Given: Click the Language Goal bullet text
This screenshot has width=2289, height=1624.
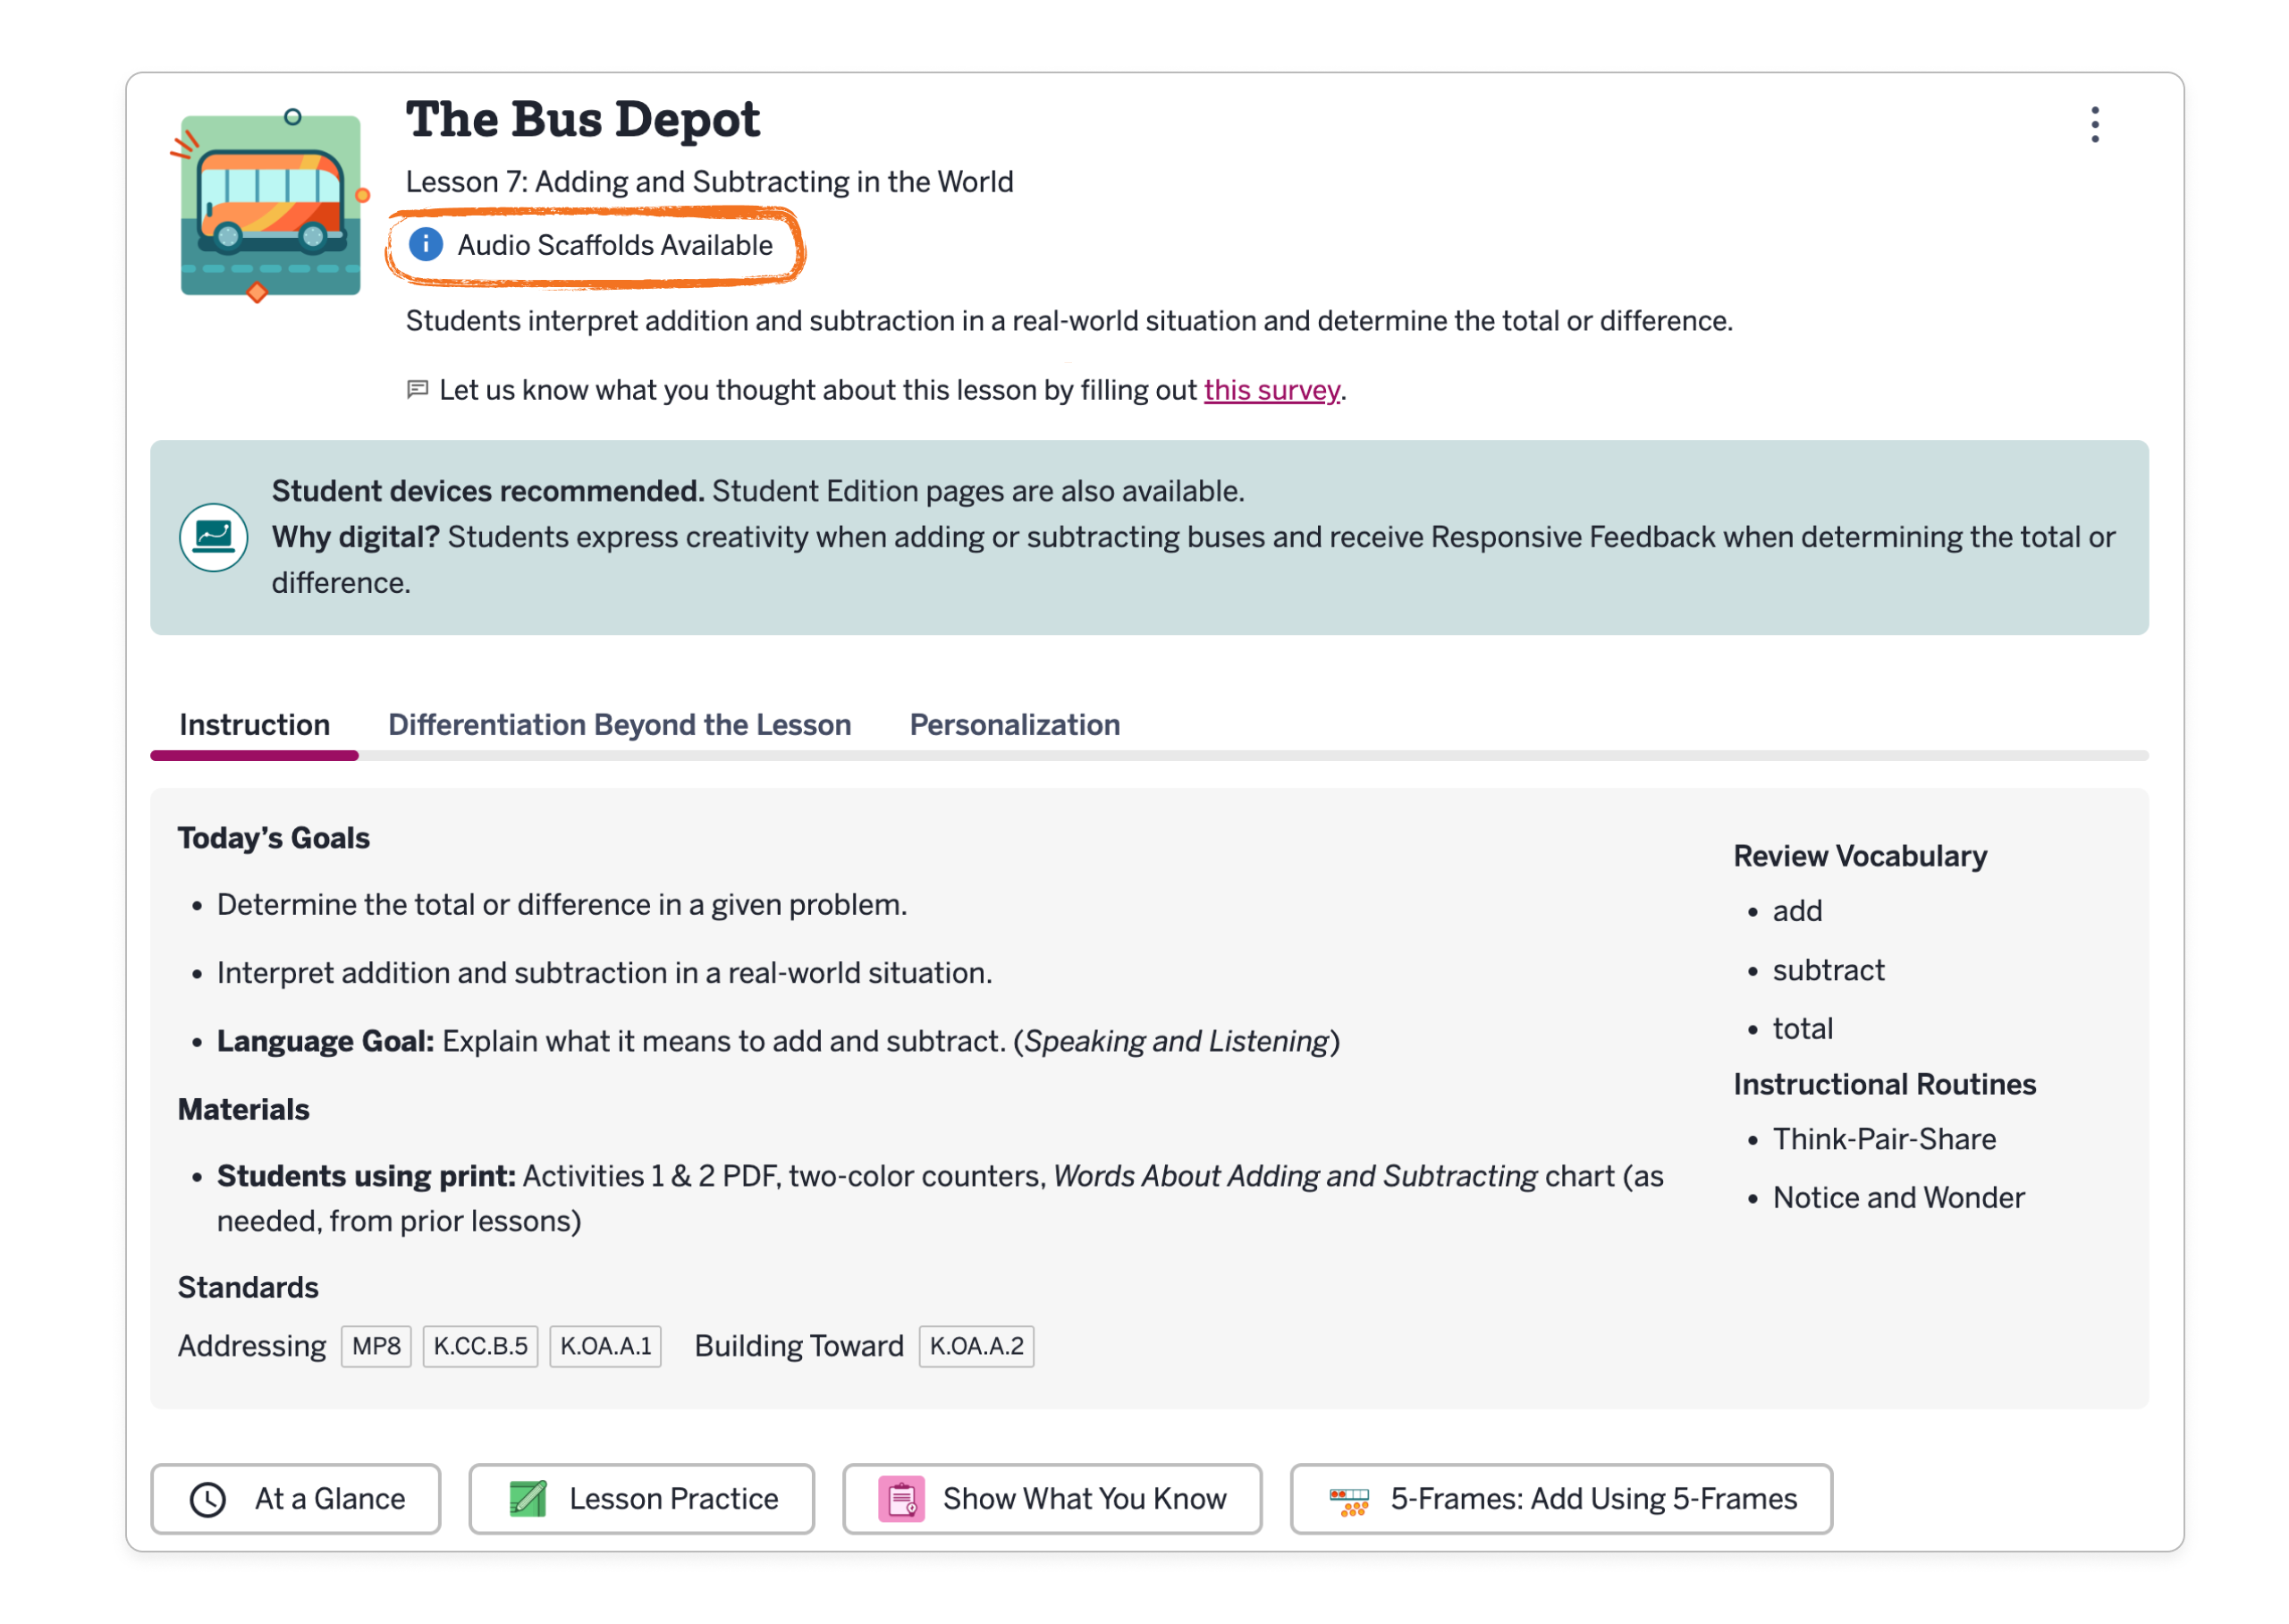Looking at the screenshot, I should [x=778, y=1041].
